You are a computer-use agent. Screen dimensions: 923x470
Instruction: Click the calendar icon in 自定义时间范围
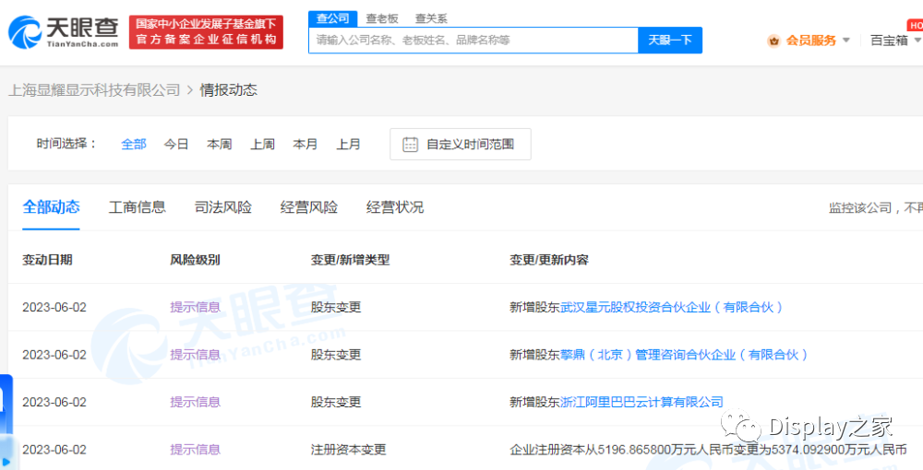click(411, 144)
